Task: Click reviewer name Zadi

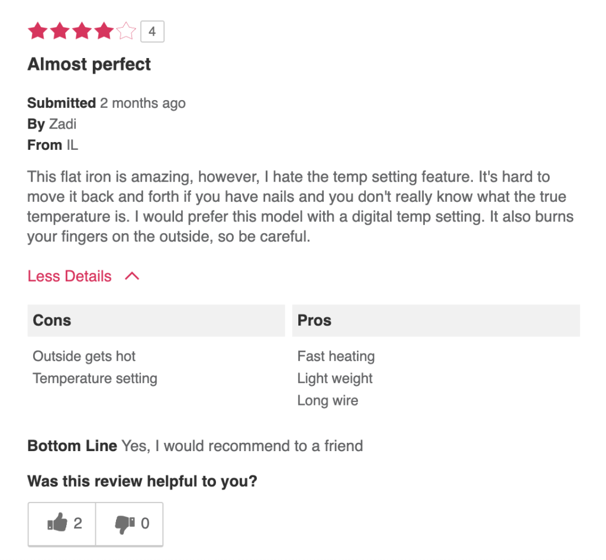Action: click(63, 124)
